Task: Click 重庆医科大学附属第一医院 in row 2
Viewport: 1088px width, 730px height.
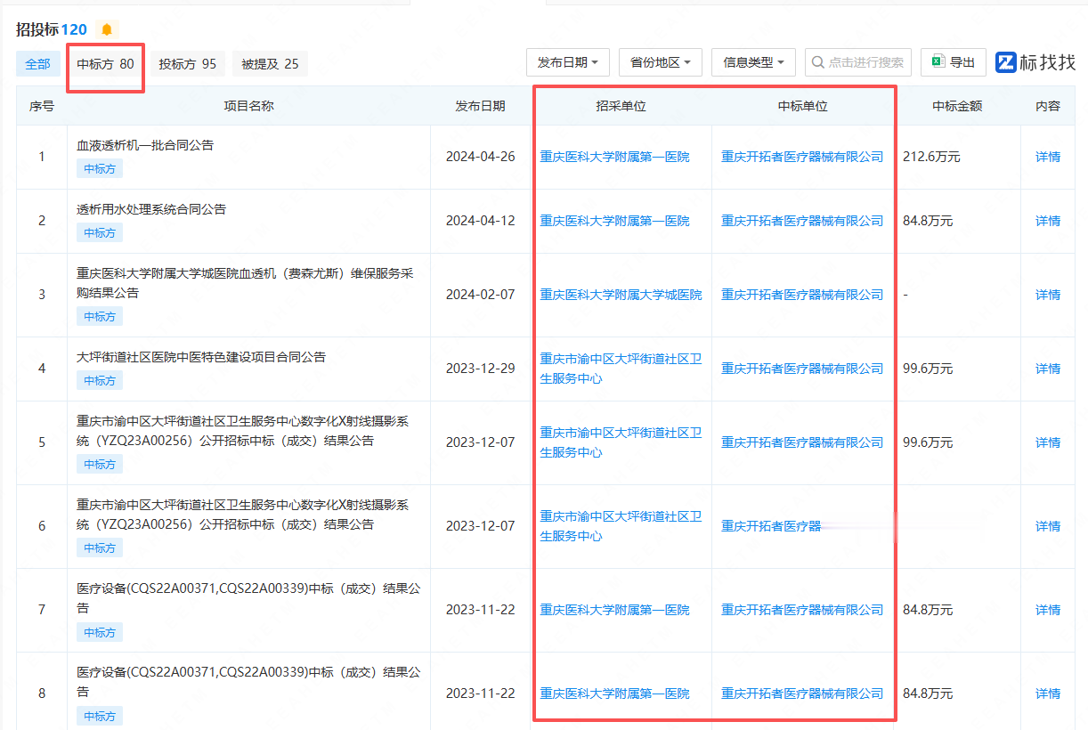Action: pos(614,221)
